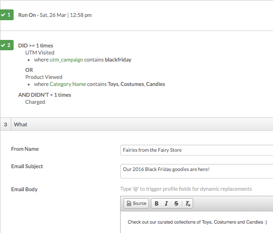Click the AND DIDN'T < 1 times condition
Screen dimensions: 273x233
[45, 95]
